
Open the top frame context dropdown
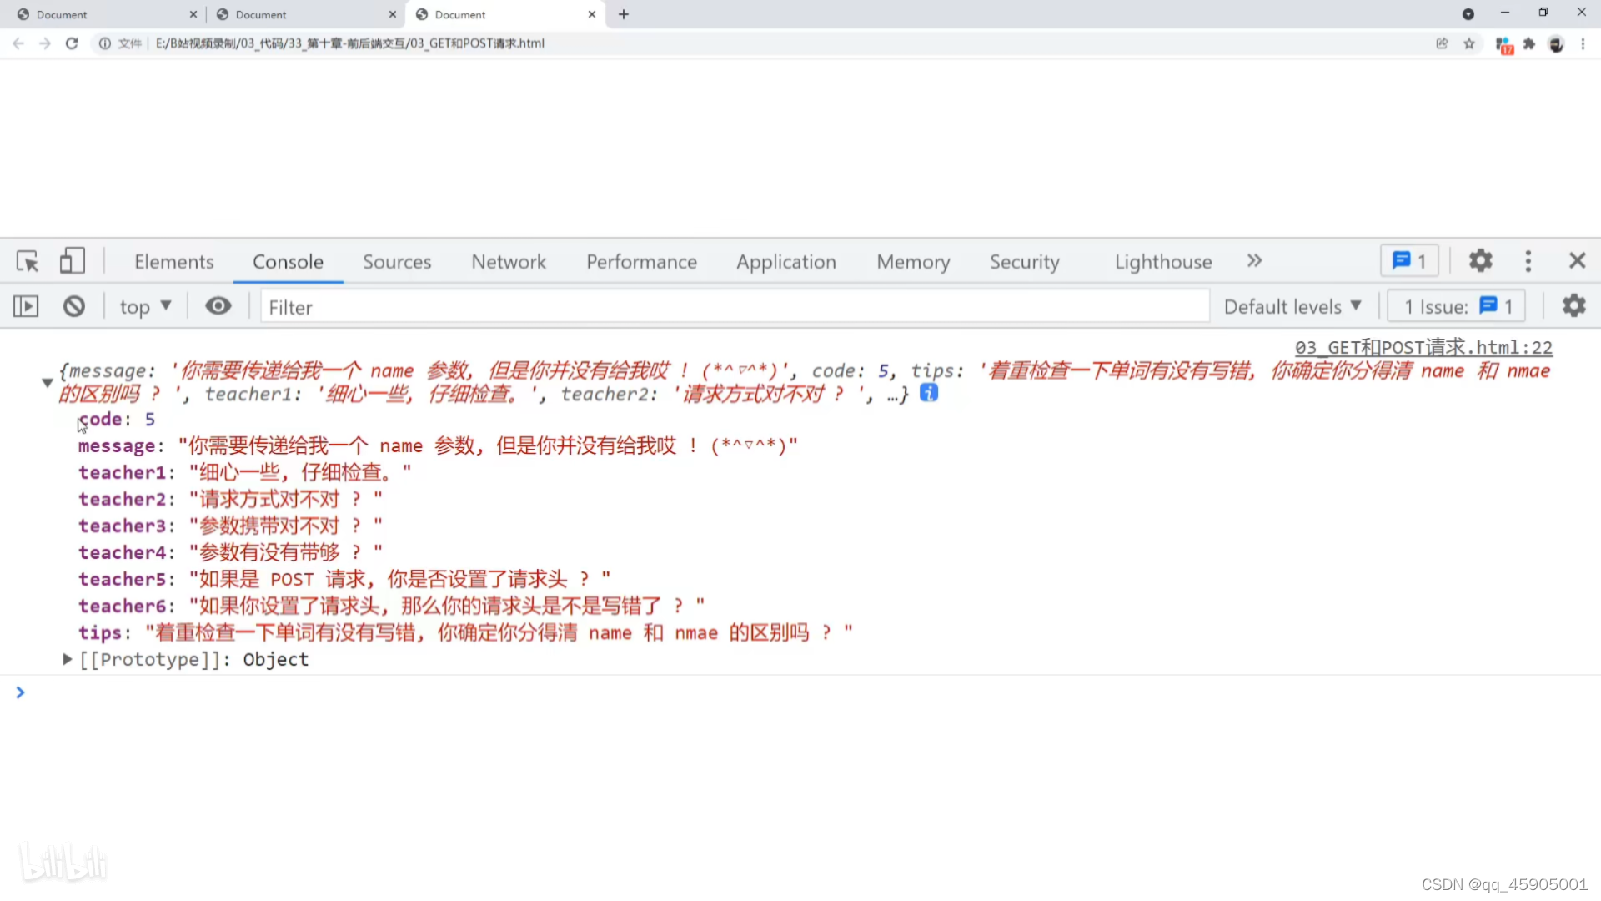pos(145,306)
